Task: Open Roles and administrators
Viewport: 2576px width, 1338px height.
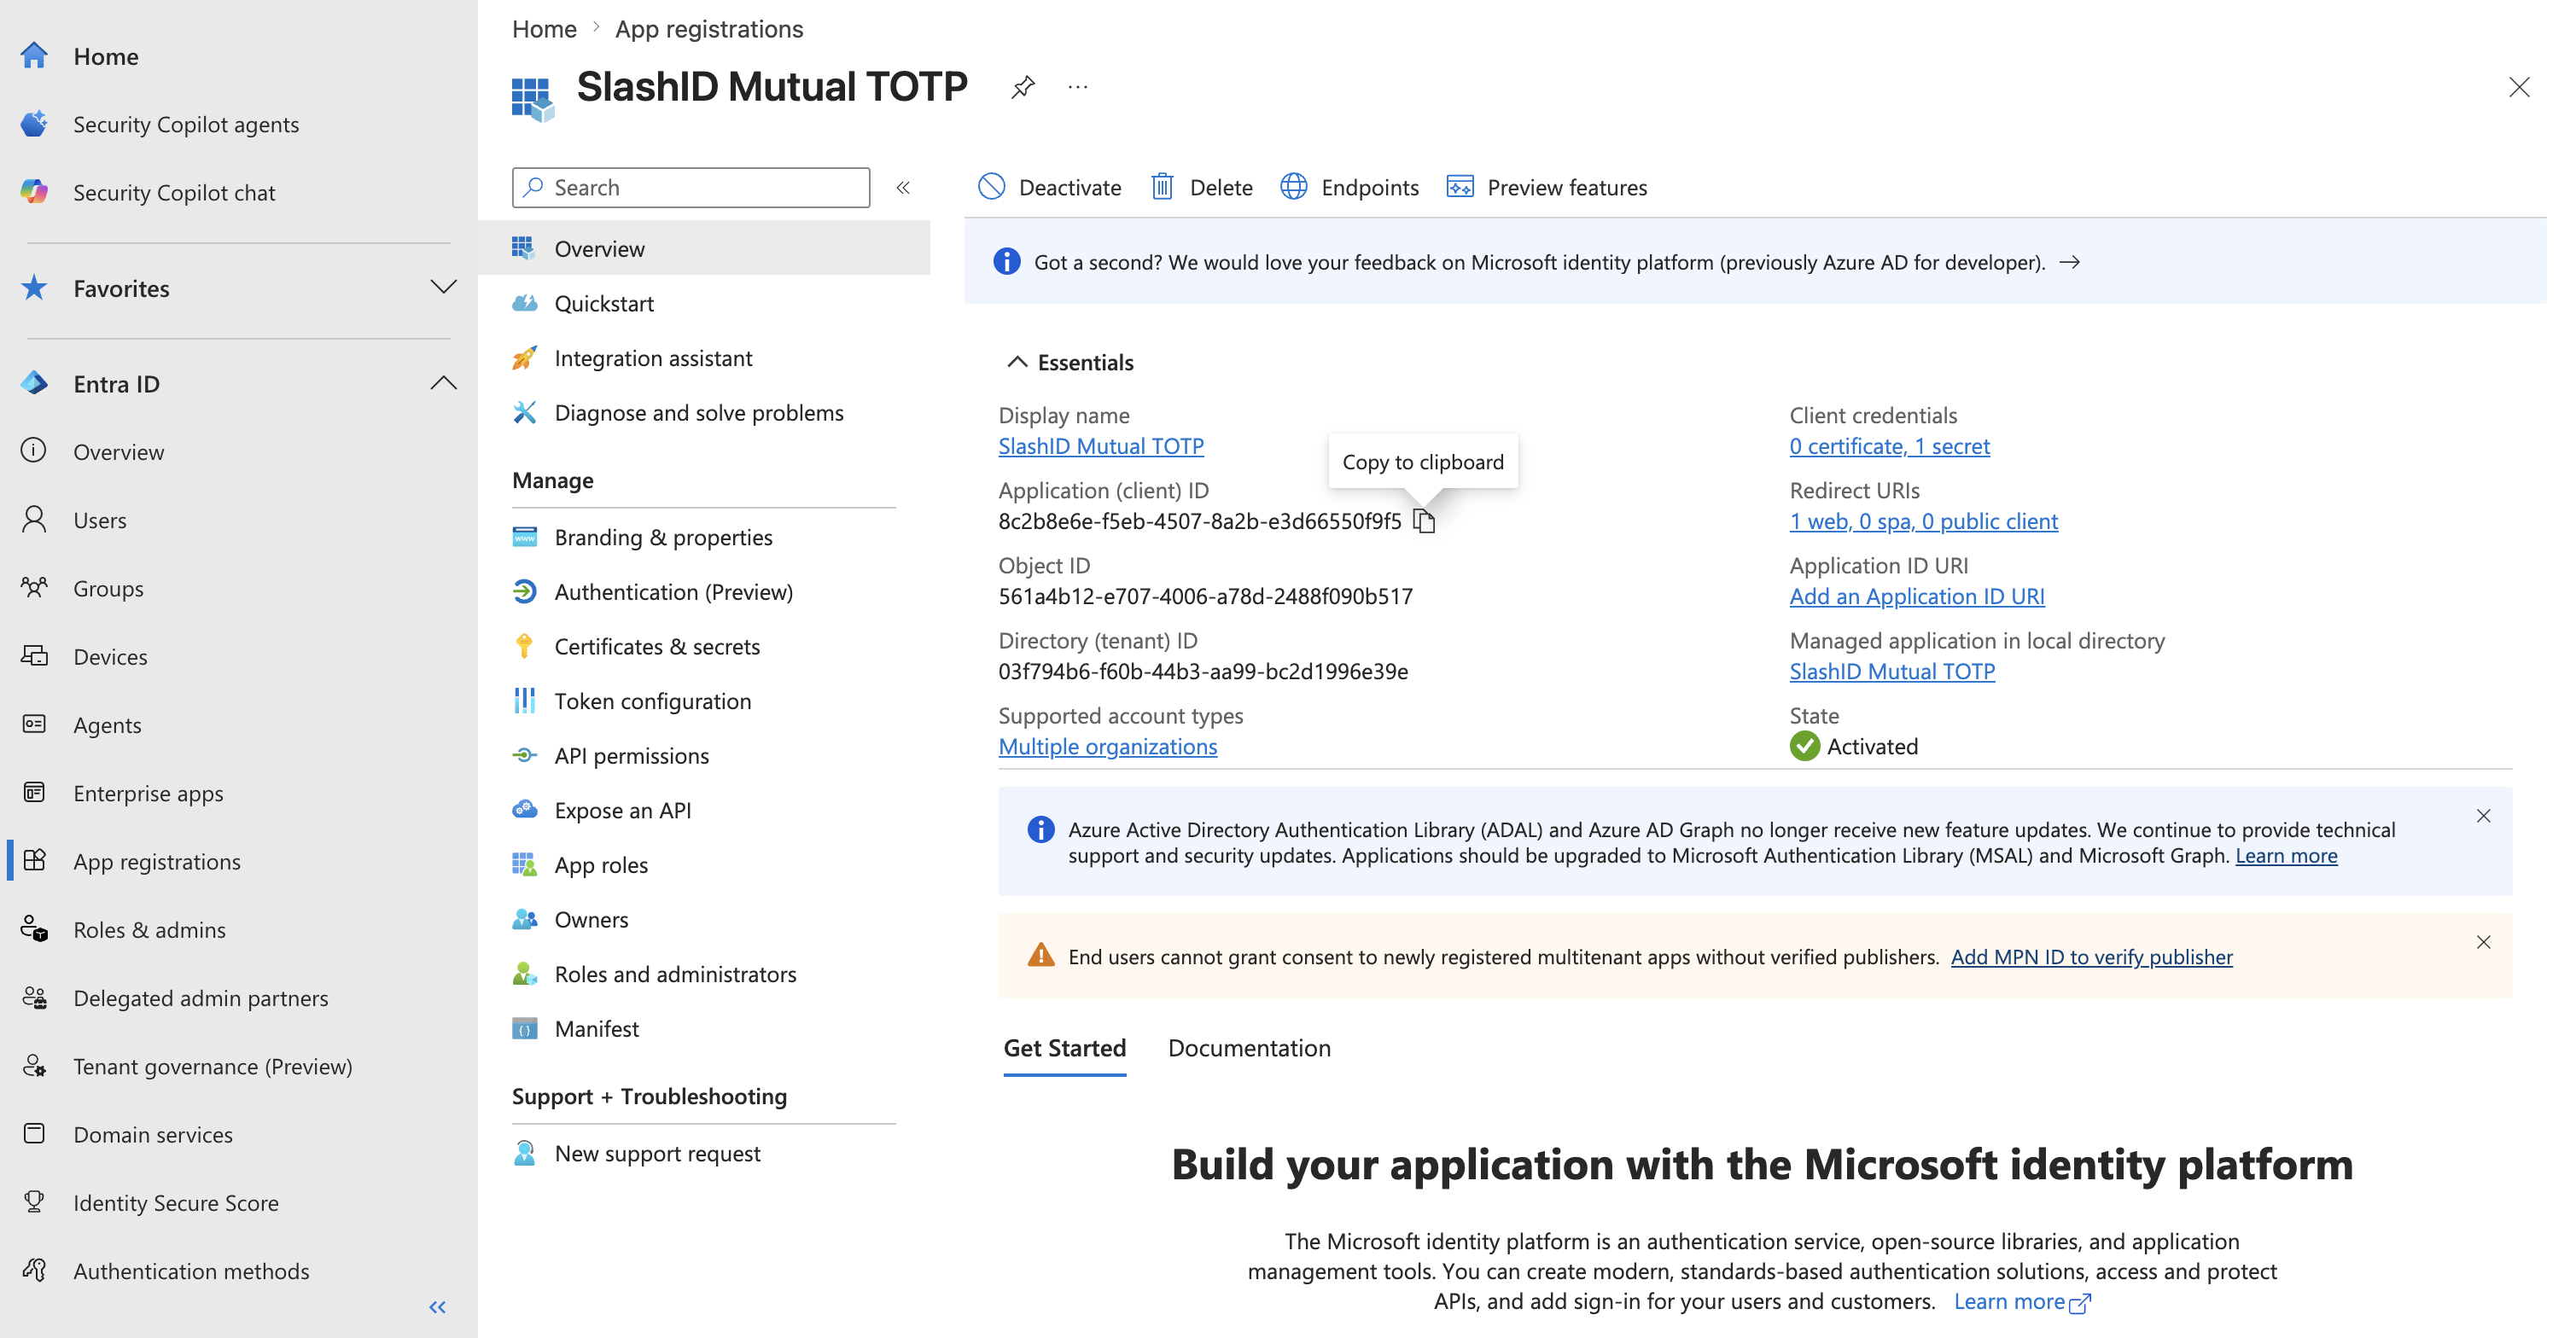Action: (675, 974)
